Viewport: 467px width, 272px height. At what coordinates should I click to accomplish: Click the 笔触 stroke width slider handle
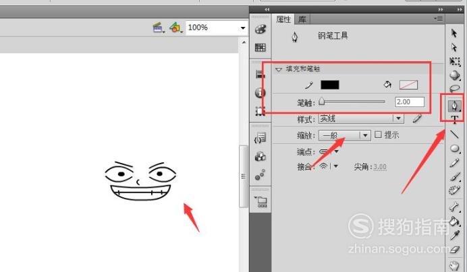point(322,102)
